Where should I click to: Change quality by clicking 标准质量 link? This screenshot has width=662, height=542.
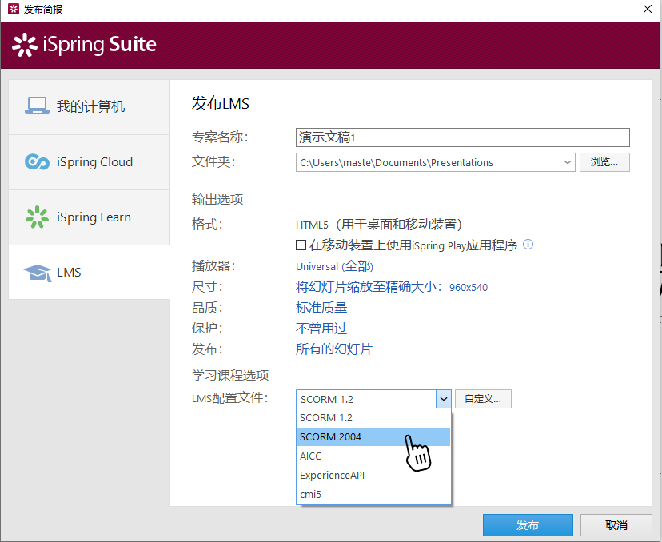[x=321, y=307]
